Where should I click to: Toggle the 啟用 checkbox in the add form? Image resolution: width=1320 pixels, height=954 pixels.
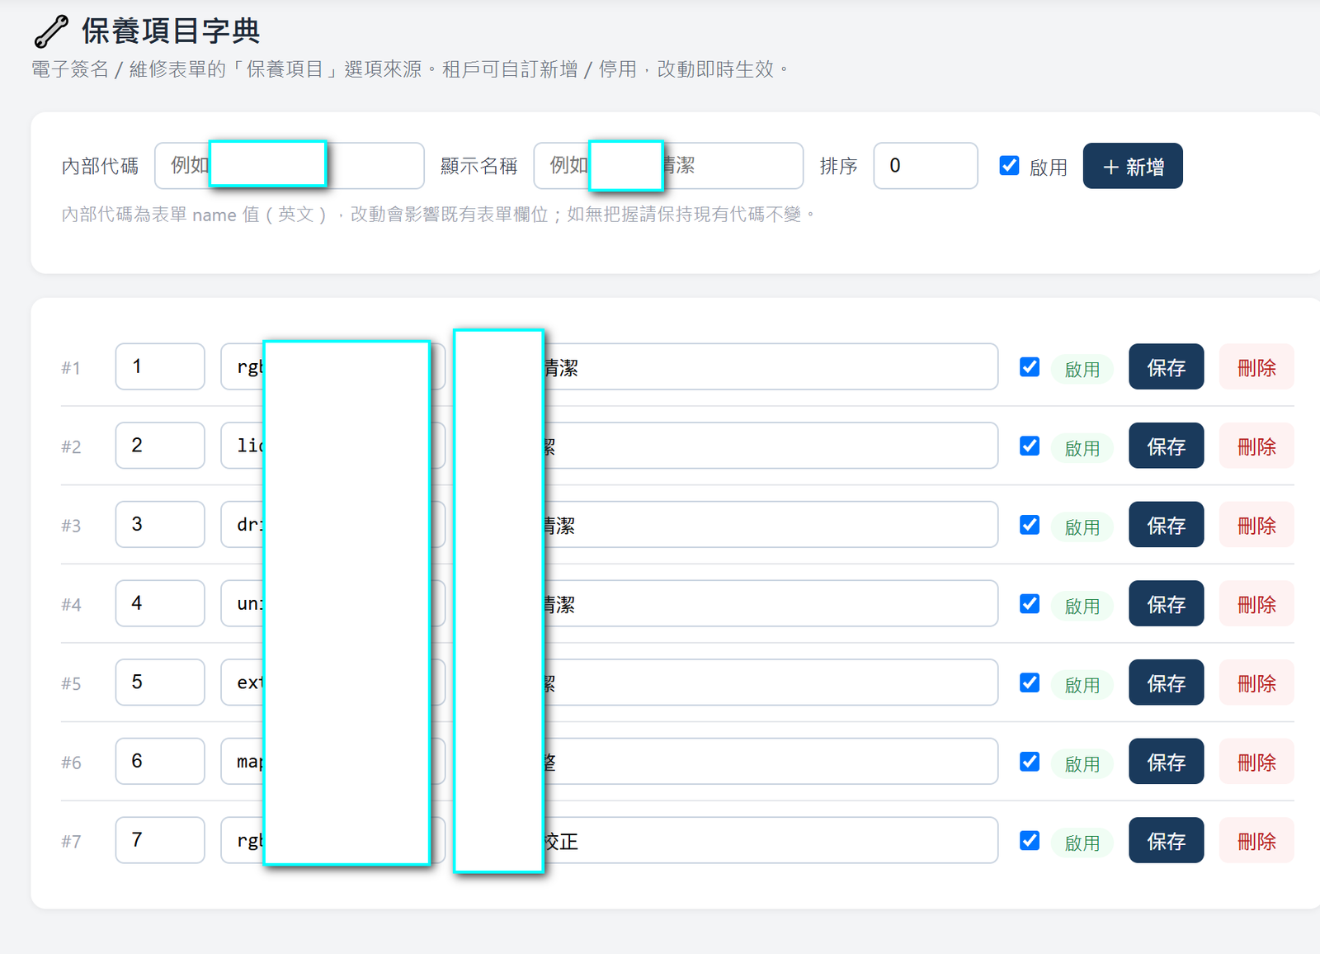click(x=1009, y=166)
